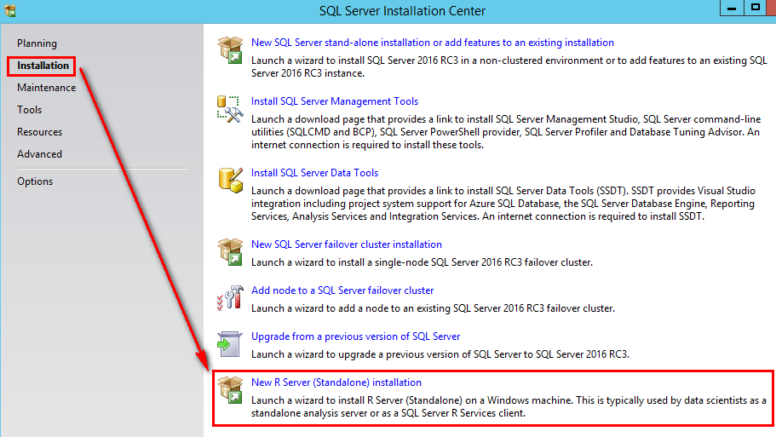The width and height of the screenshot is (776, 437).
Task: Click the Add node hammer icon
Action: coord(230,298)
